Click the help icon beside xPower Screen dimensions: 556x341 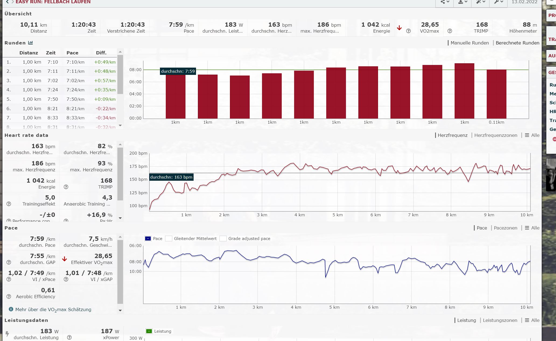(x=69, y=337)
